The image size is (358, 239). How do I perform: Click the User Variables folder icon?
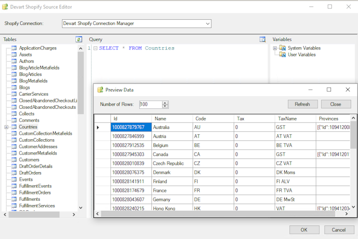coord(283,55)
